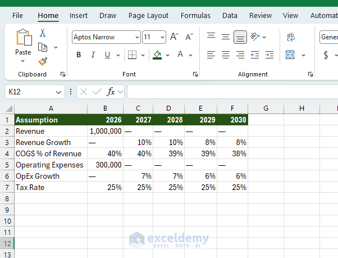Expand underline style options arrow
338x258 pixels.
click(118, 55)
